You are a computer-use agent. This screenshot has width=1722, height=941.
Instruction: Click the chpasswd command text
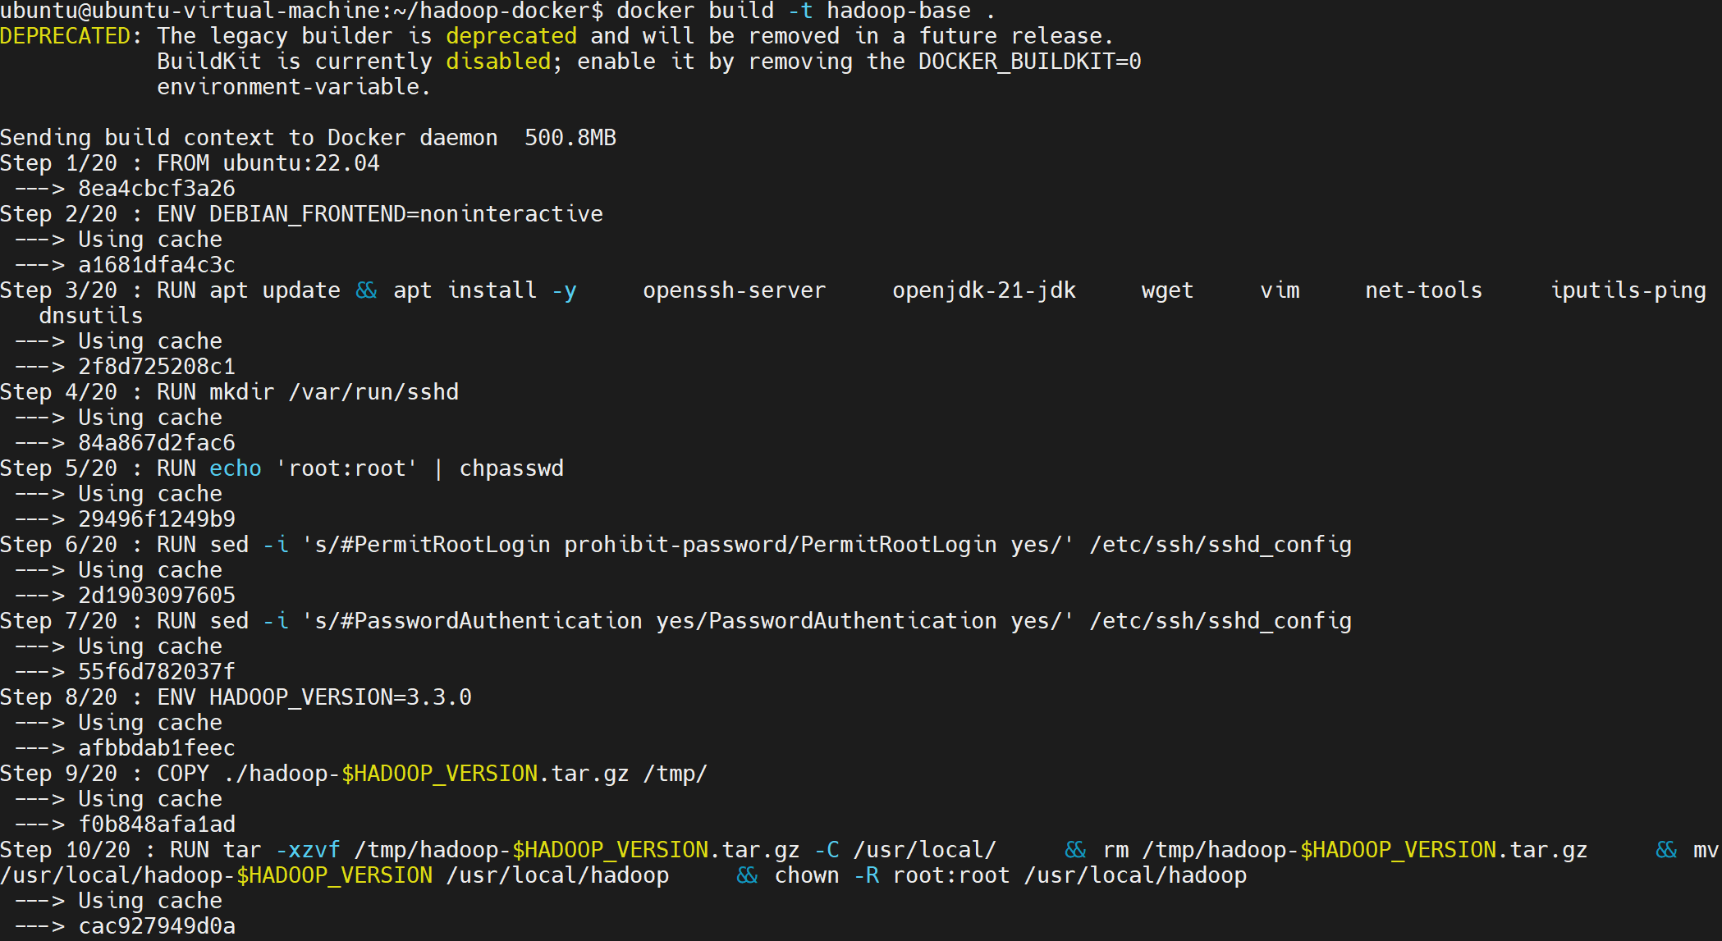pyautogui.click(x=511, y=468)
